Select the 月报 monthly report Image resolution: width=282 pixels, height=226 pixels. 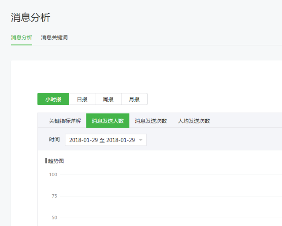[x=134, y=99]
